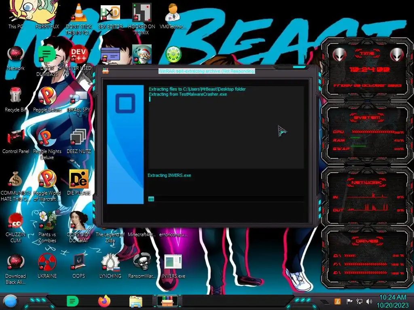Open the green D FOR DUMBASS shortcut

point(47,61)
